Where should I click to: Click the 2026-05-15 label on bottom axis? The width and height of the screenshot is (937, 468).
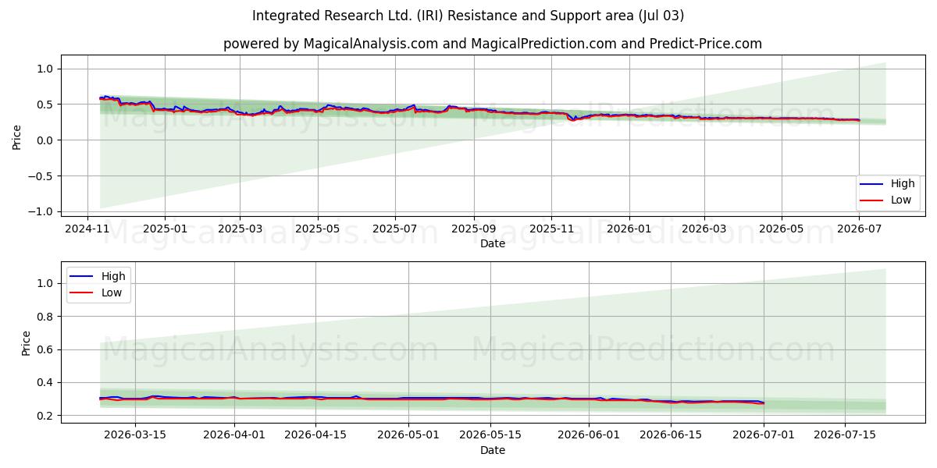[x=490, y=435]
